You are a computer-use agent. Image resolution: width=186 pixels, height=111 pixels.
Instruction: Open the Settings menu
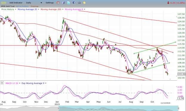(x=50, y=3)
